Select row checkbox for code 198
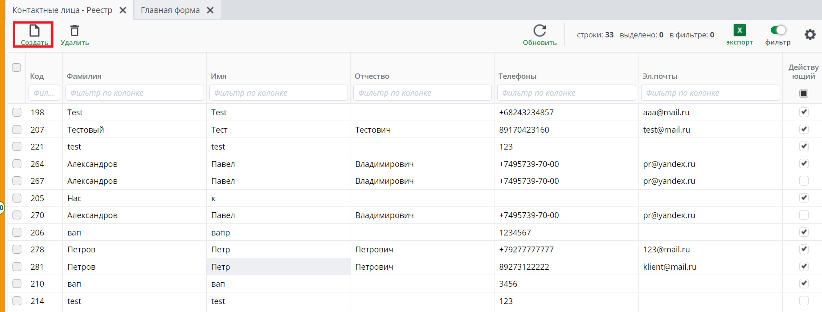Screen dimensions: 822x312 click(17, 112)
